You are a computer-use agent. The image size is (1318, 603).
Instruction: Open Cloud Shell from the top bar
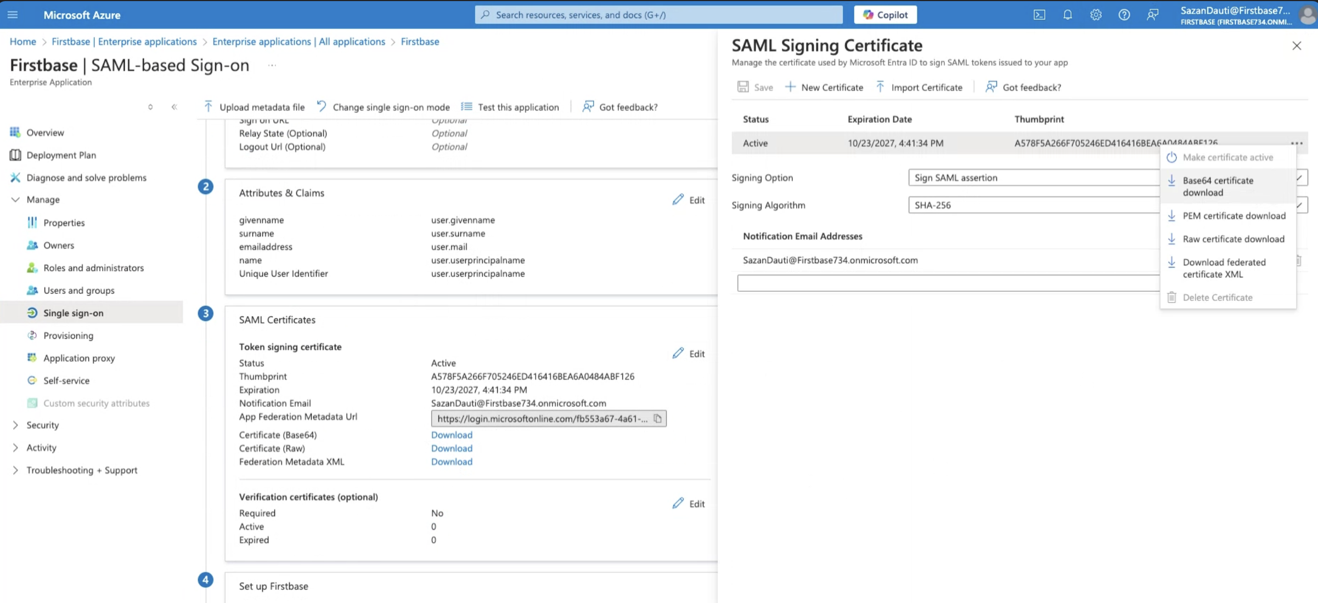1039,15
